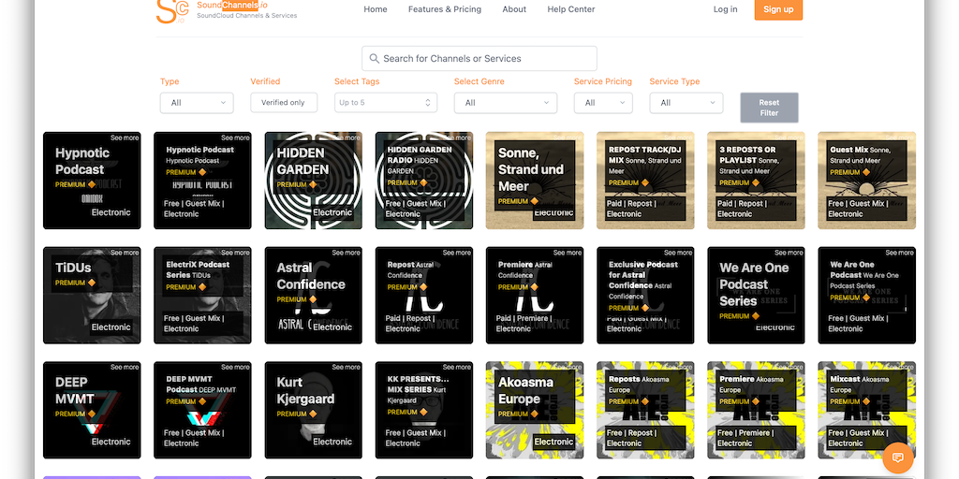Click the SoundChannels.io logo icon
This screenshot has width=959, height=479.
click(x=171, y=11)
